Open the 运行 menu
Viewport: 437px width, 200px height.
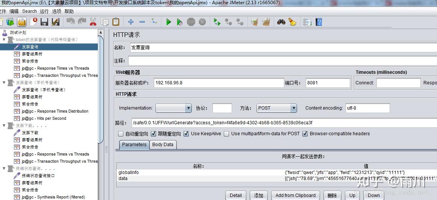click(44, 11)
